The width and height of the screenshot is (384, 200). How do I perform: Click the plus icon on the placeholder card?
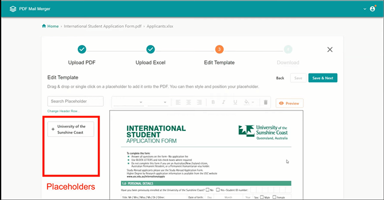coord(53,129)
